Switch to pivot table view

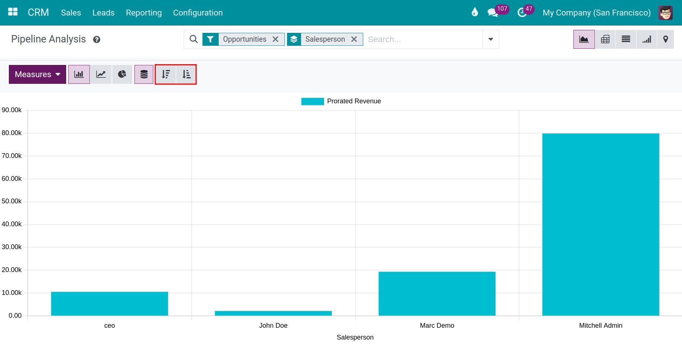605,39
